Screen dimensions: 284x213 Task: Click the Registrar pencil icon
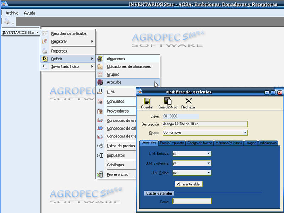click(45, 41)
